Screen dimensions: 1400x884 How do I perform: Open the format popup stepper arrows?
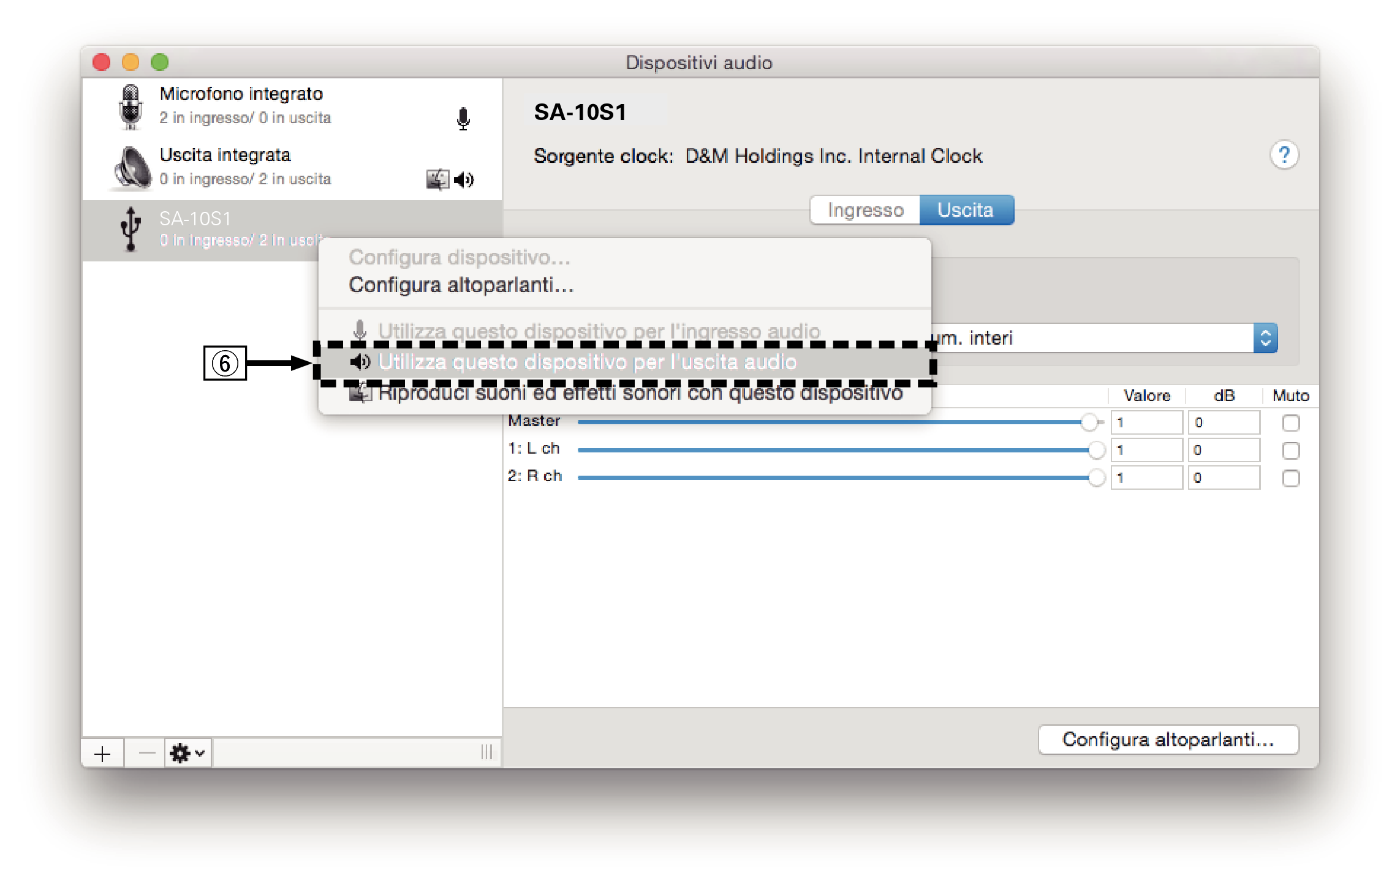point(1265,338)
